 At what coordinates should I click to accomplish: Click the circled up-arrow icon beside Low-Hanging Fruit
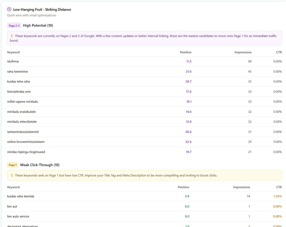(9, 10)
